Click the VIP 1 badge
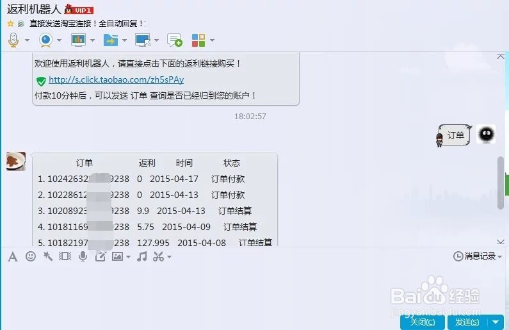The height and width of the screenshot is (330, 509). tap(79, 10)
